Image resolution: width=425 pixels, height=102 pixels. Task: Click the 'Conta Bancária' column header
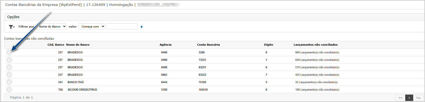[x=208, y=45]
